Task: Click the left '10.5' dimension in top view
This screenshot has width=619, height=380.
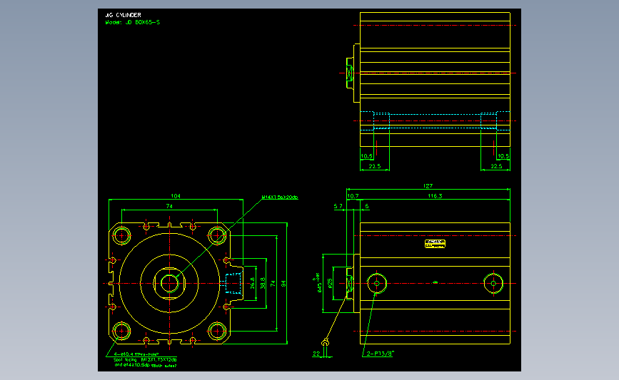Action: pyautogui.click(x=366, y=156)
